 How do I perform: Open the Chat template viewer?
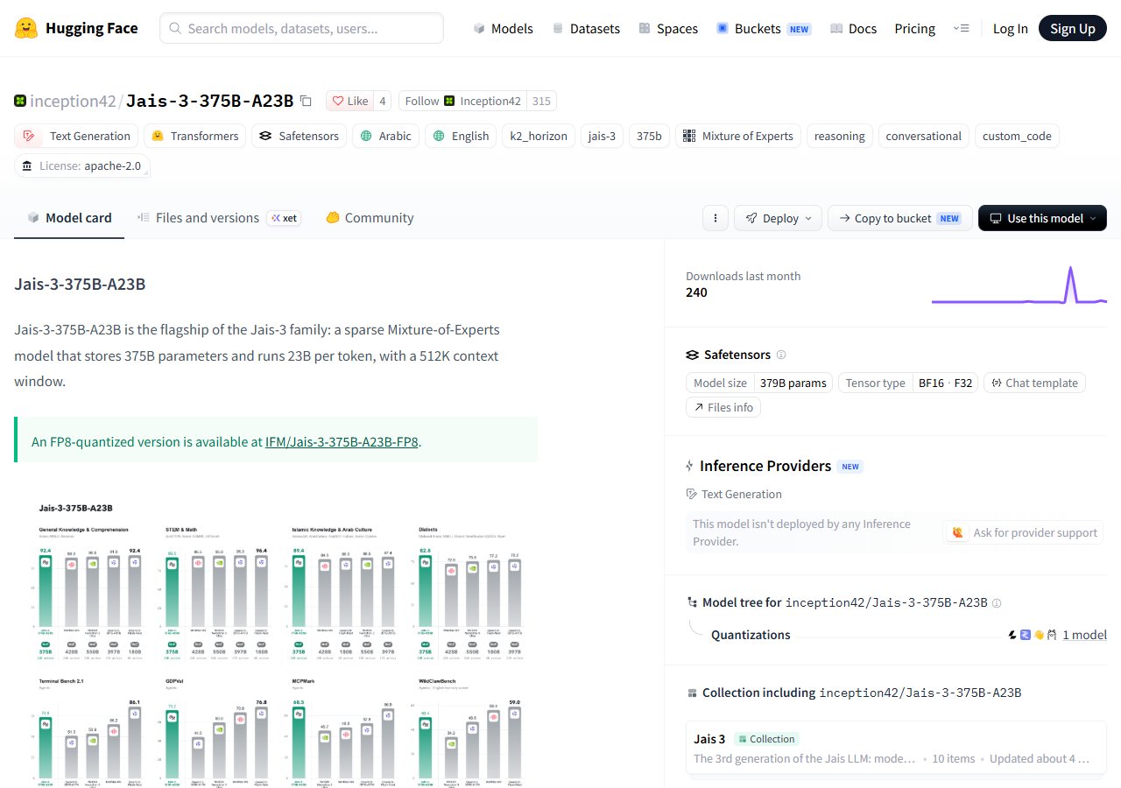(1035, 383)
